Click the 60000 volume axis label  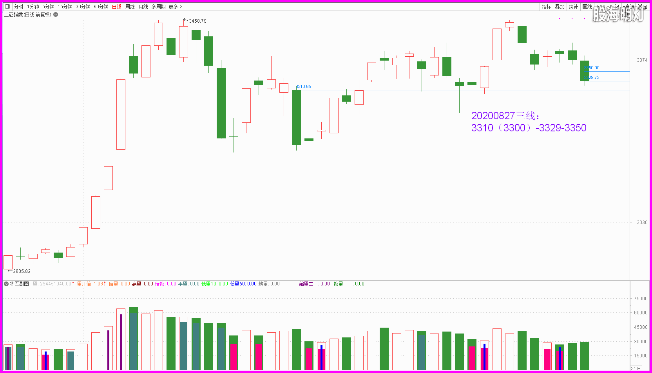[x=641, y=313]
